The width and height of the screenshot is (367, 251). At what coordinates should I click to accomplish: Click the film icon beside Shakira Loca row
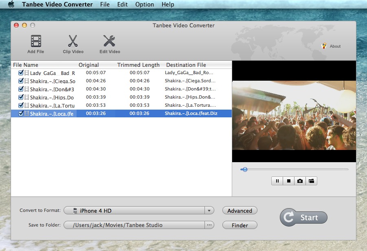pos(27,114)
